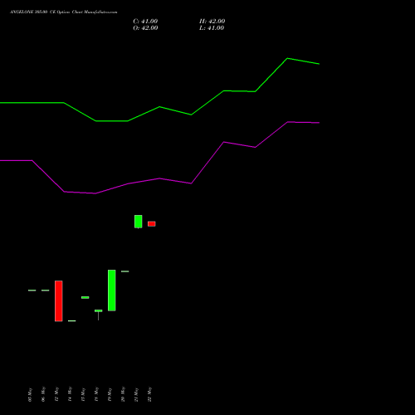Click the flat dash candle for 20 May
The width and height of the screenshot is (415, 415).
(125, 271)
